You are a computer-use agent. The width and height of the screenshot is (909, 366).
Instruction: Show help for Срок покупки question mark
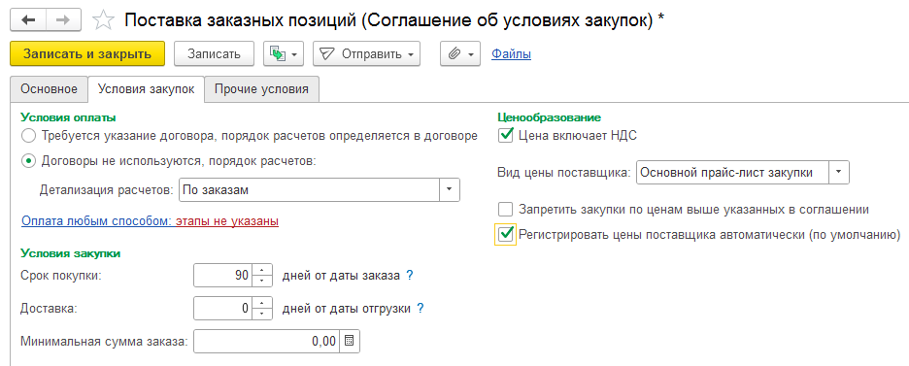(x=409, y=276)
